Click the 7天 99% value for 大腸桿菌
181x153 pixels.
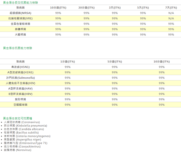[171, 34]
